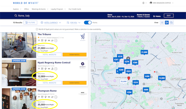
Task: Click the Dates Nov 9 - Nov 13 field
Action: [121, 16]
